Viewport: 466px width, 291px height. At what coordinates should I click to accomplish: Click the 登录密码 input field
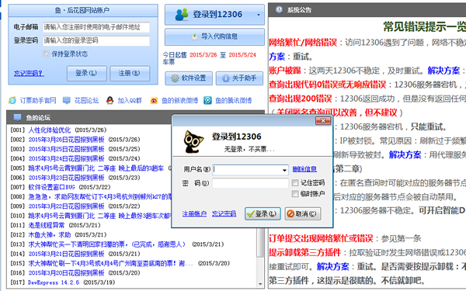tap(96, 40)
